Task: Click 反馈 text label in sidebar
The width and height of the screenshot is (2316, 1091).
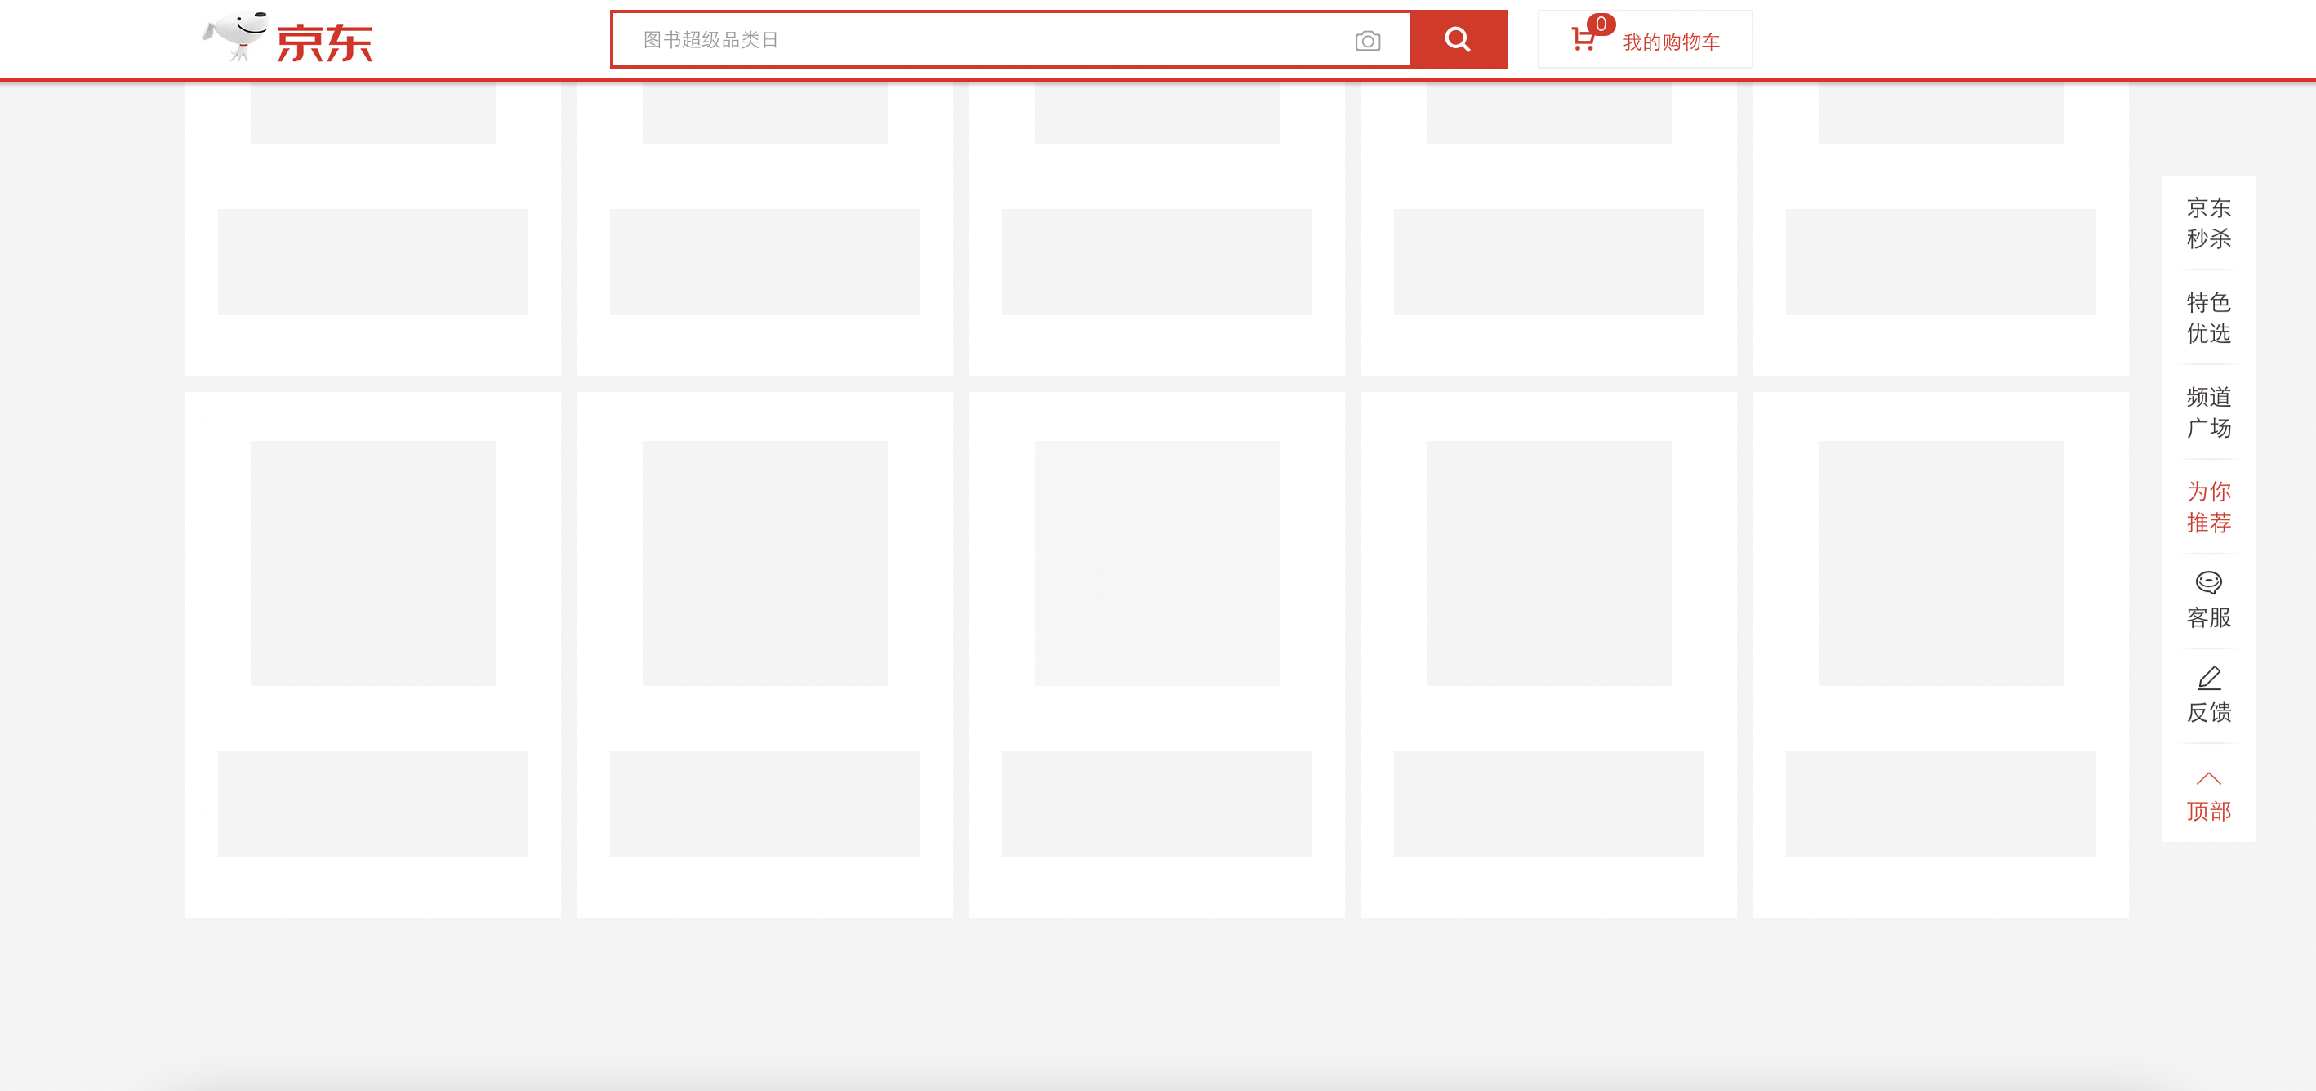Action: click(x=2208, y=713)
